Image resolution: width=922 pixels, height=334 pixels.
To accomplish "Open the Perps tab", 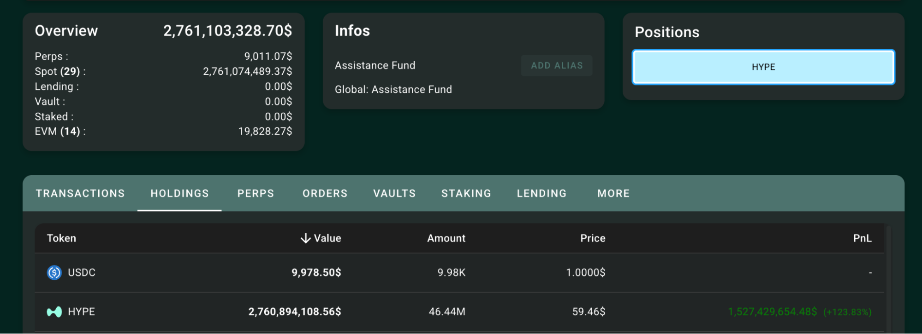I will click(x=256, y=194).
